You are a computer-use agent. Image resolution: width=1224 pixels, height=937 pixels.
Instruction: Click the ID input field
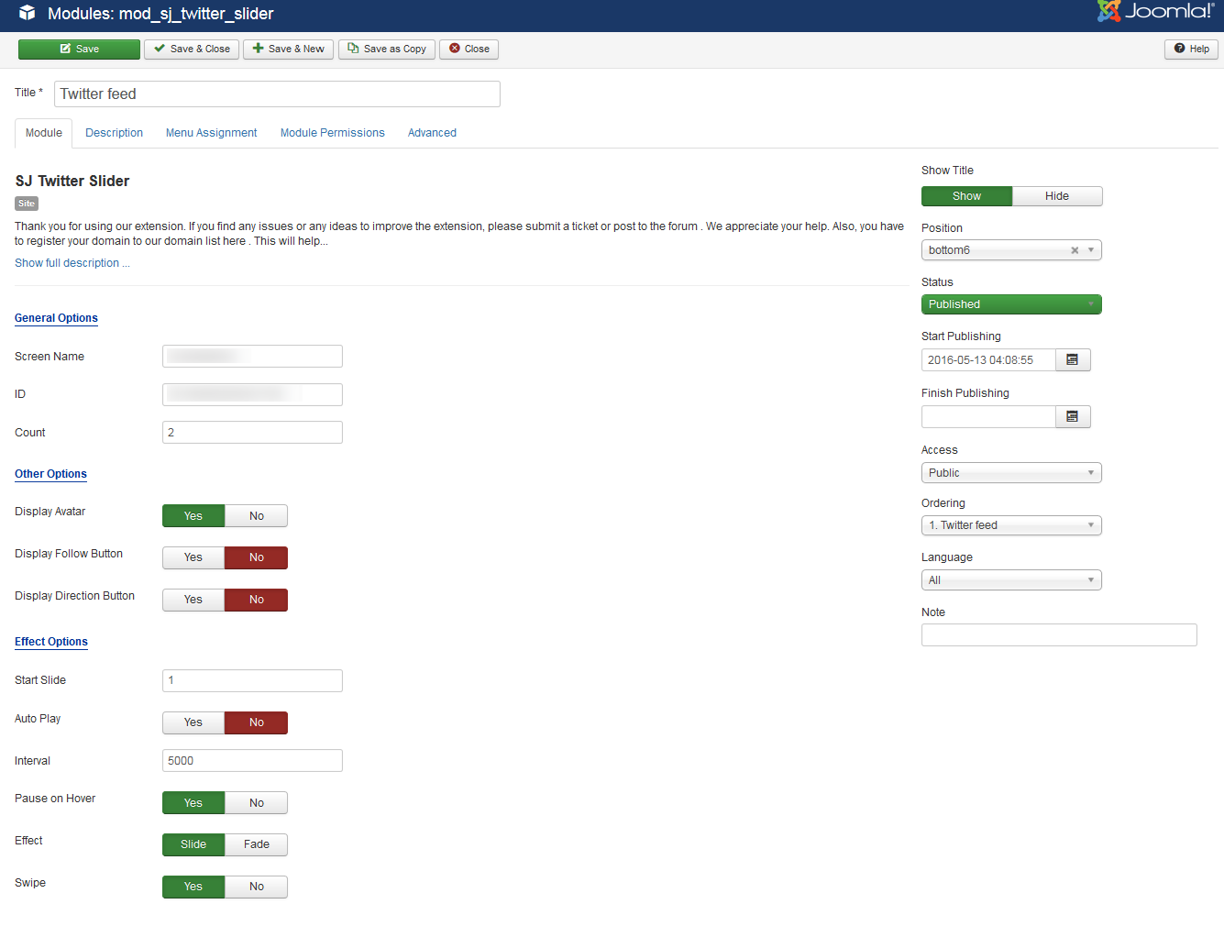pyautogui.click(x=252, y=395)
